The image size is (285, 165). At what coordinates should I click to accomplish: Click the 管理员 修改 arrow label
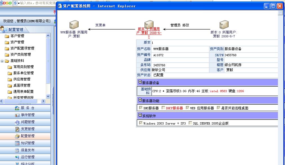pos(180,25)
